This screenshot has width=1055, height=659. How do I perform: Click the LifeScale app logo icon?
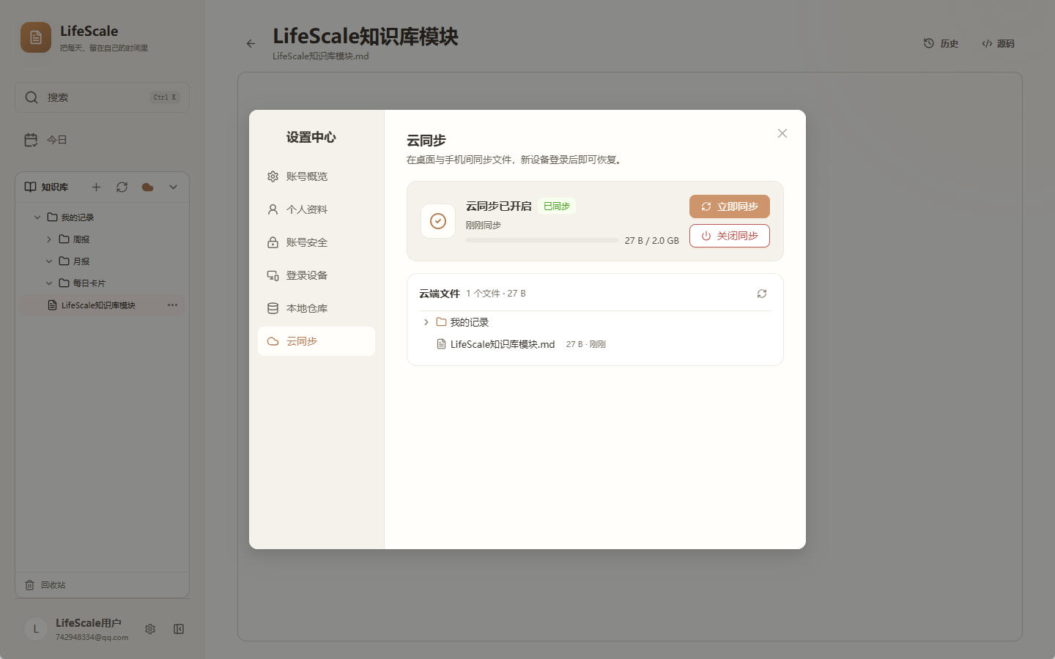coord(36,37)
